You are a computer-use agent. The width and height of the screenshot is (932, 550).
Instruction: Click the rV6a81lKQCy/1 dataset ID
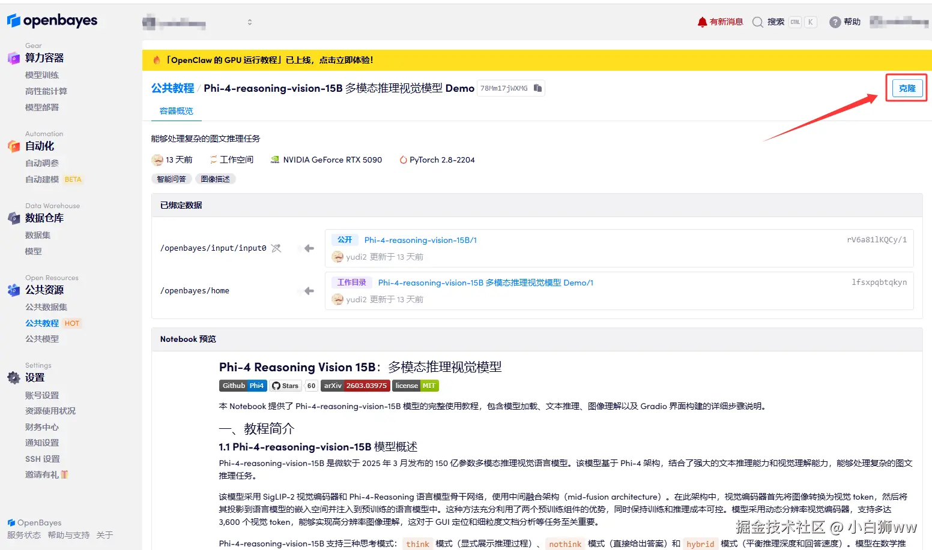(x=877, y=240)
